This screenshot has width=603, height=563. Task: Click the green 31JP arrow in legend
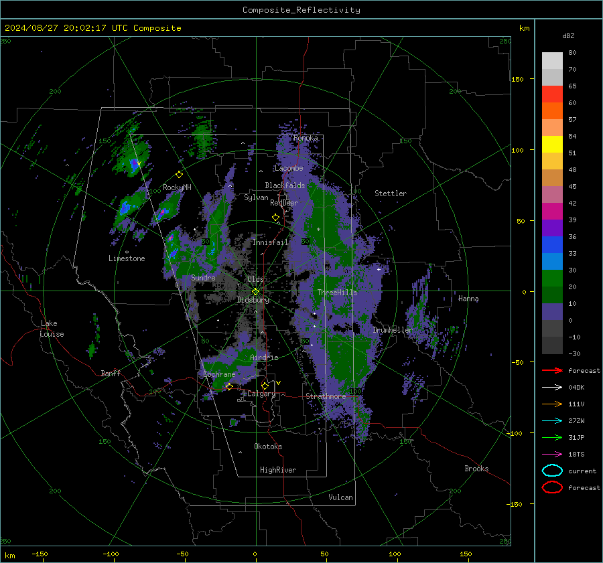pos(552,437)
